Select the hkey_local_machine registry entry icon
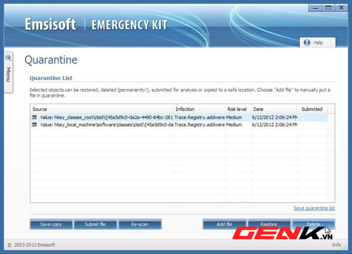Screen dimensions: 352x254 click(34, 125)
